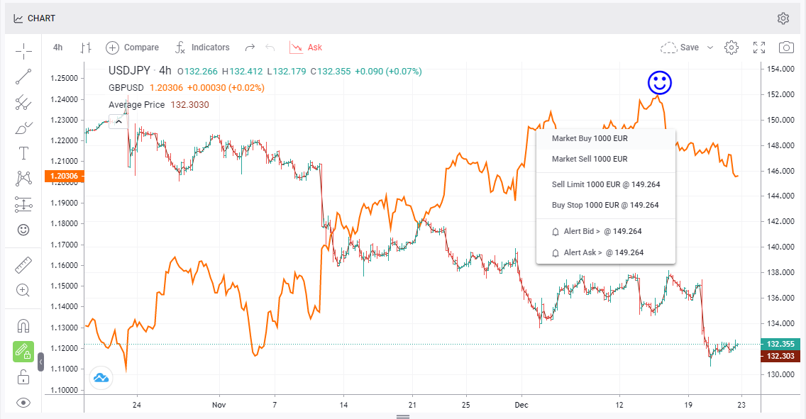Toggle magnet mode for drawings
806x419 pixels.
(23, 326)
